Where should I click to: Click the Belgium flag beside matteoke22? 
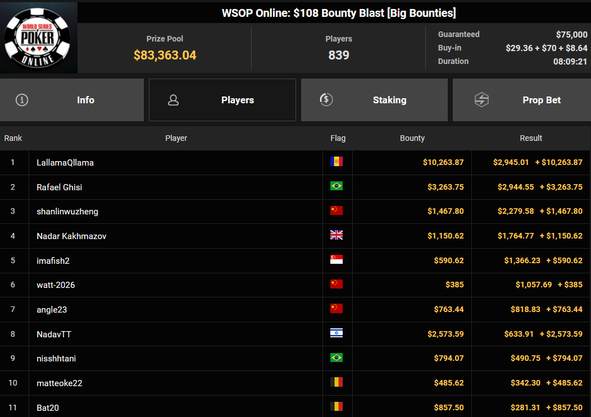336,382
